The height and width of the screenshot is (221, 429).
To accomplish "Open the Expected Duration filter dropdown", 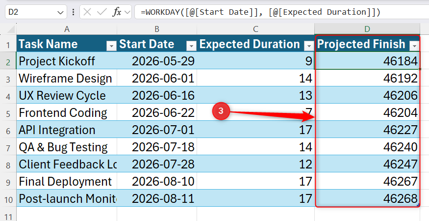I will click(309, 46).
